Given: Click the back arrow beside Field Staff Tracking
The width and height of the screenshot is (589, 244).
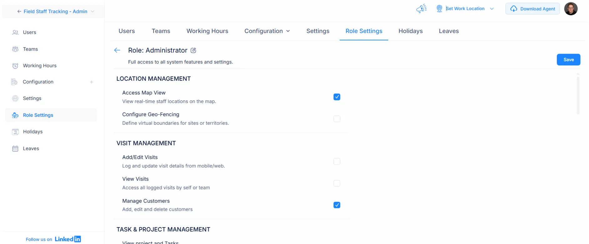Looking at the screenshot, I should (x=19, y=12).
